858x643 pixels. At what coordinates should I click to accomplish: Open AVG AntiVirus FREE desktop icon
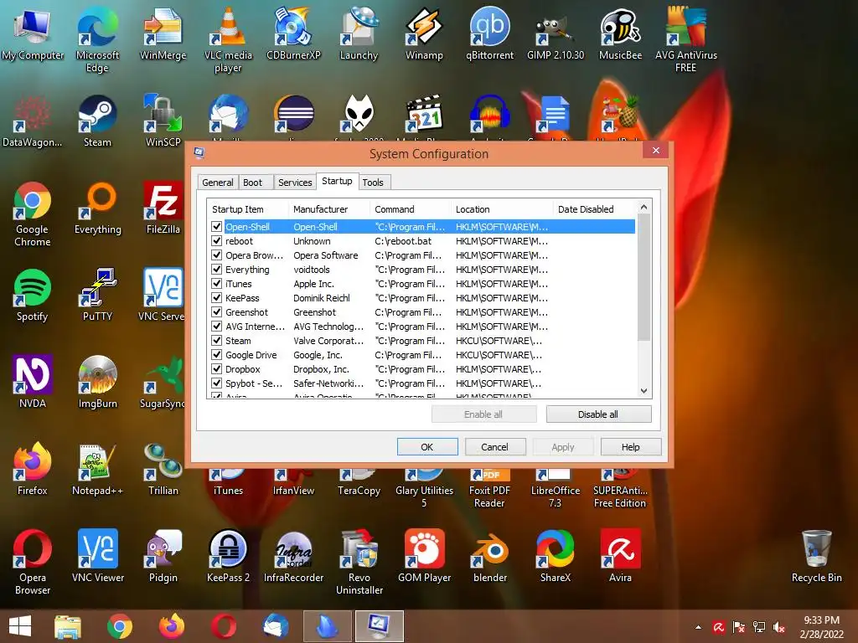685,39
